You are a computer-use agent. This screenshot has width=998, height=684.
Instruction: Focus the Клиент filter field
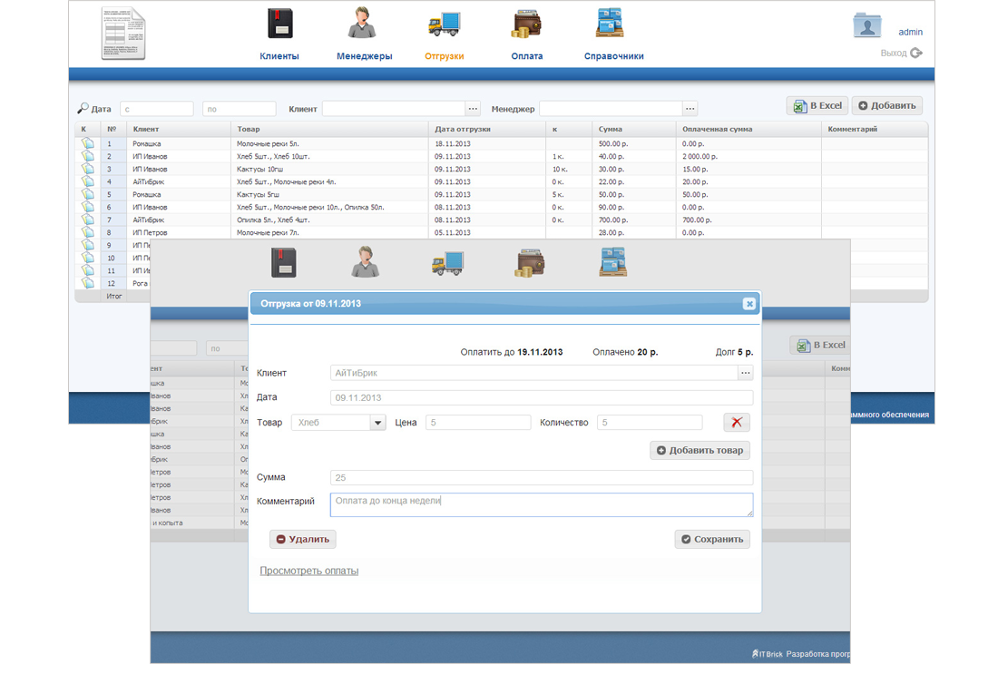pos(394,109)
